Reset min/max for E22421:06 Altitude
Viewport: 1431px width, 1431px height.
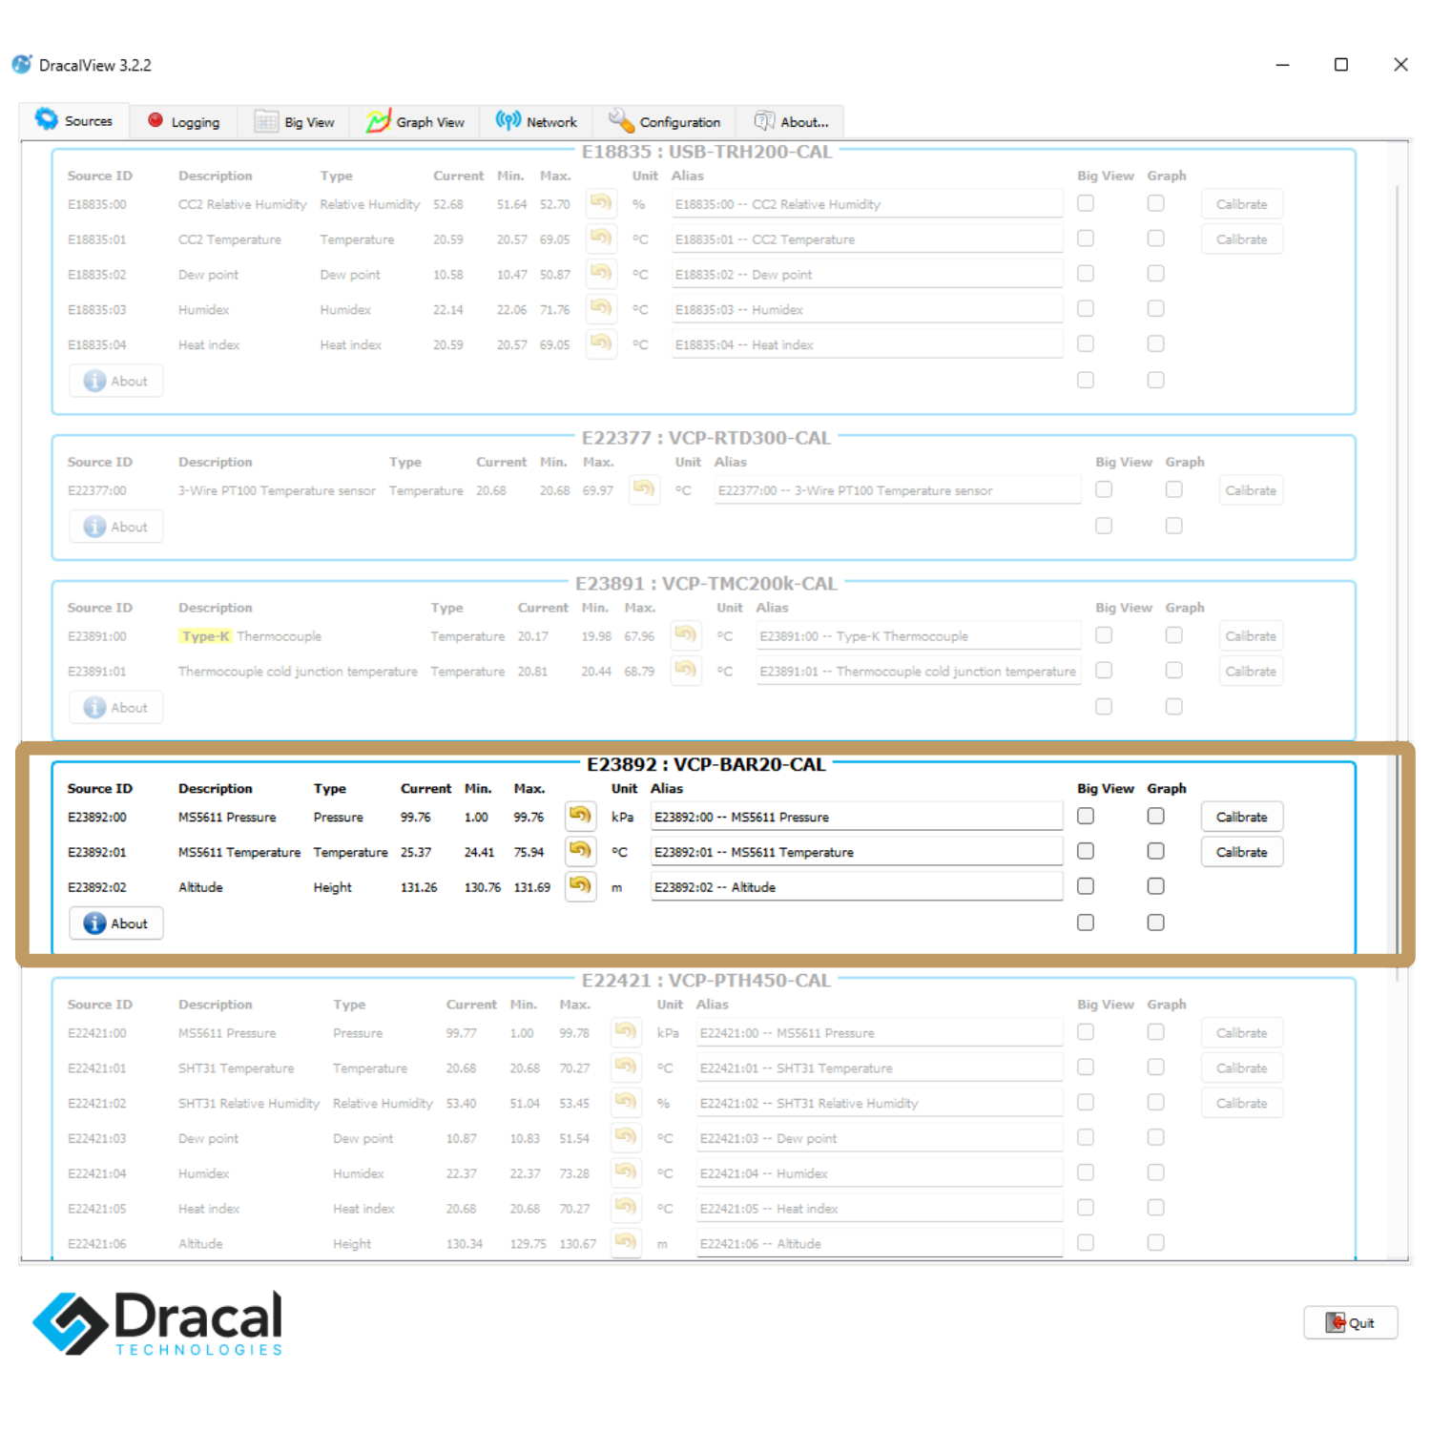[x=626, y=1242]
